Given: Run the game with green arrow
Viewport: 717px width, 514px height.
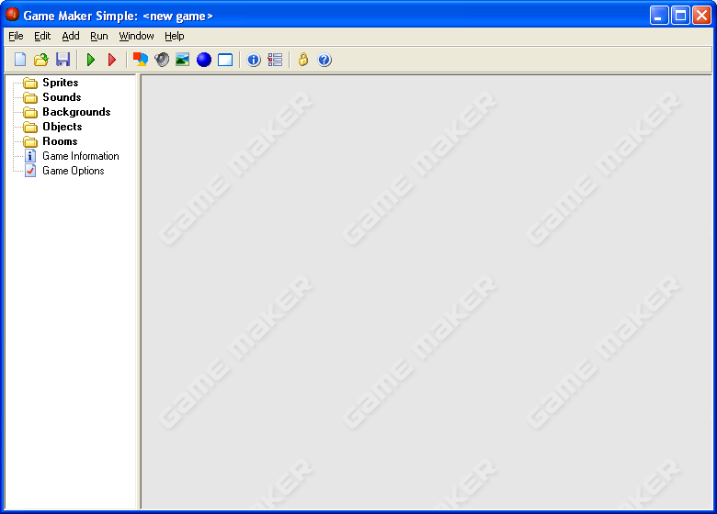Looking at the screenshot, I should [x=91, y=60].
